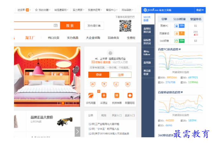
Task: Collapse the toolbox with 收起 button
Action: coord(200,10)
